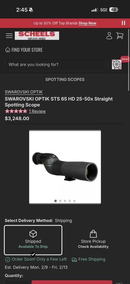Jump to the last carousel image dot

(x=75, y=201)
